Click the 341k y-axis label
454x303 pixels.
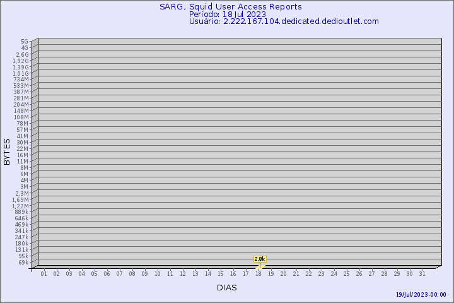21,231
